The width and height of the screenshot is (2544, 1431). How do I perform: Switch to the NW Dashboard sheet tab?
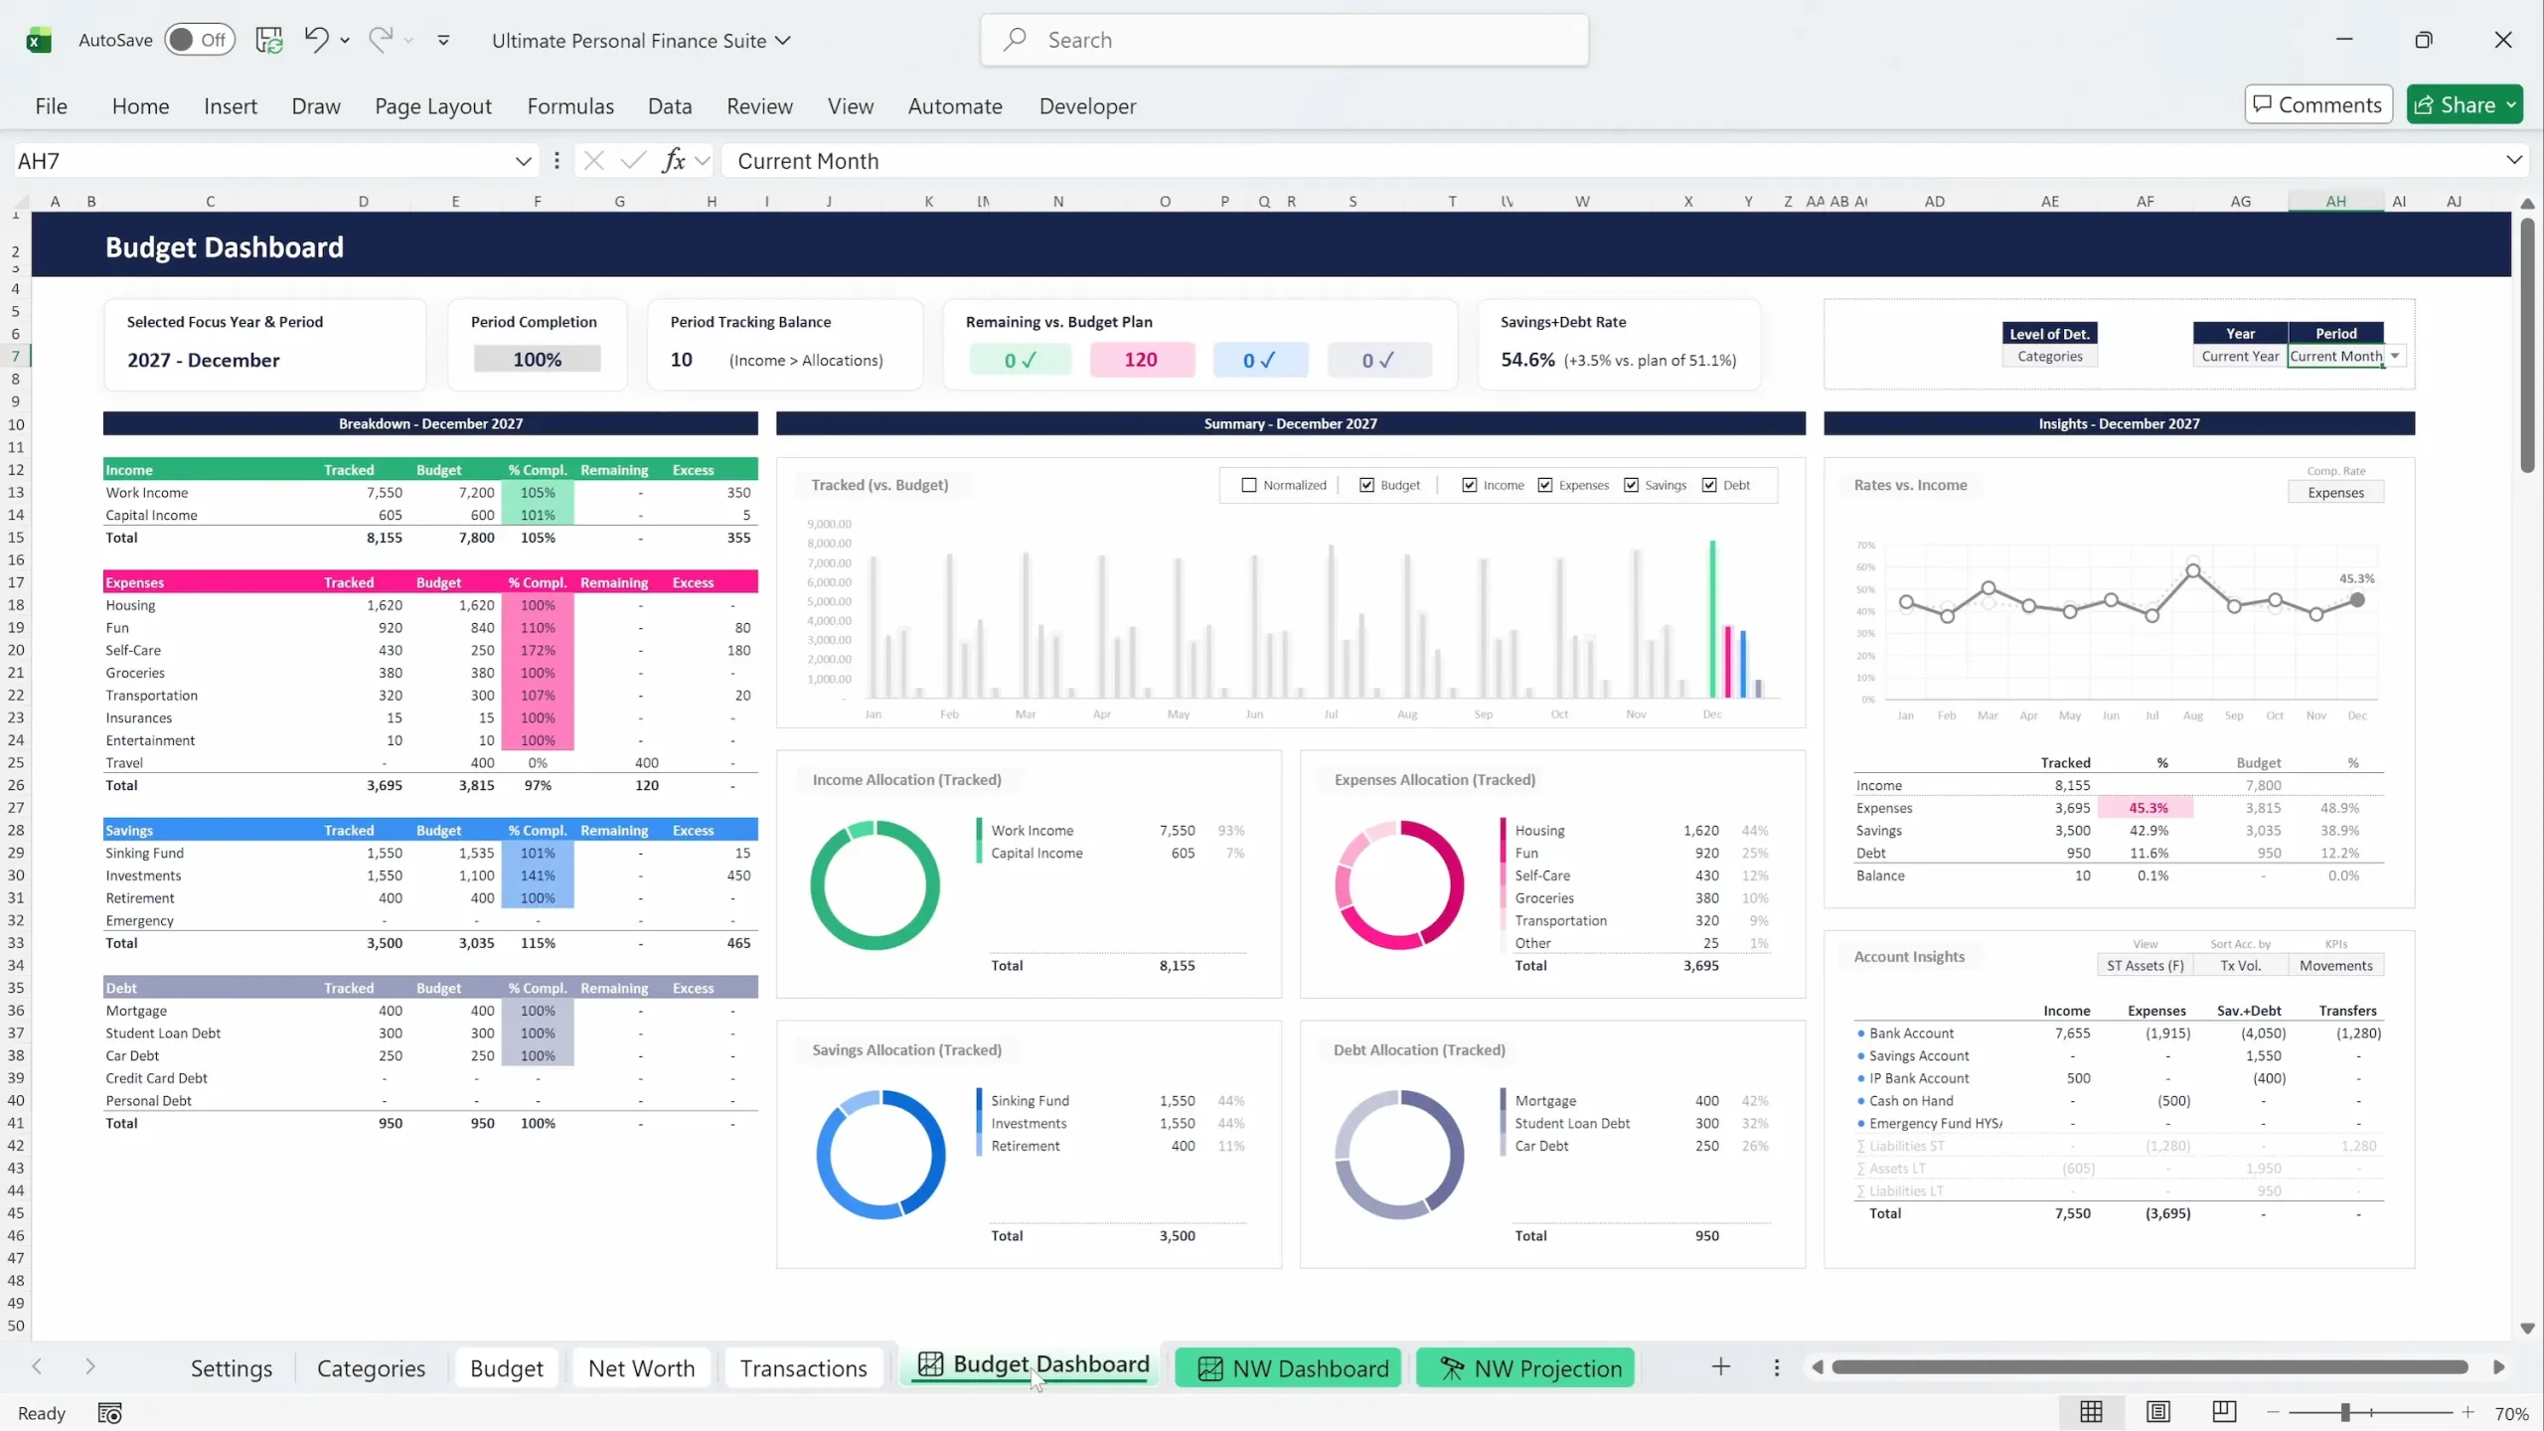1290,1368
